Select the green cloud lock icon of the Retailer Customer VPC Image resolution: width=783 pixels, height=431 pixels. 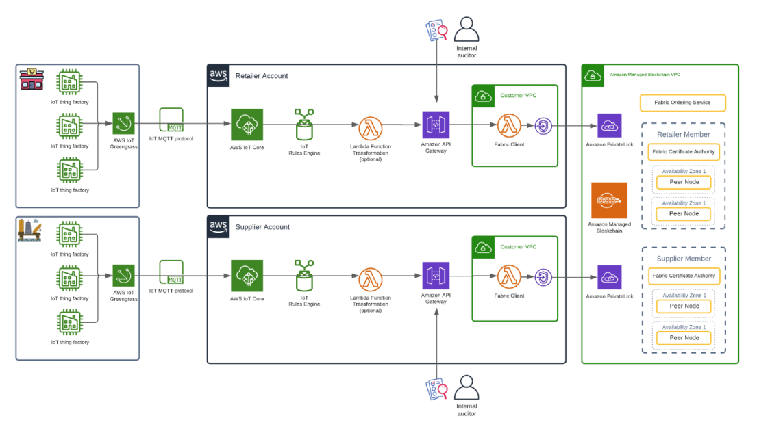484,96
